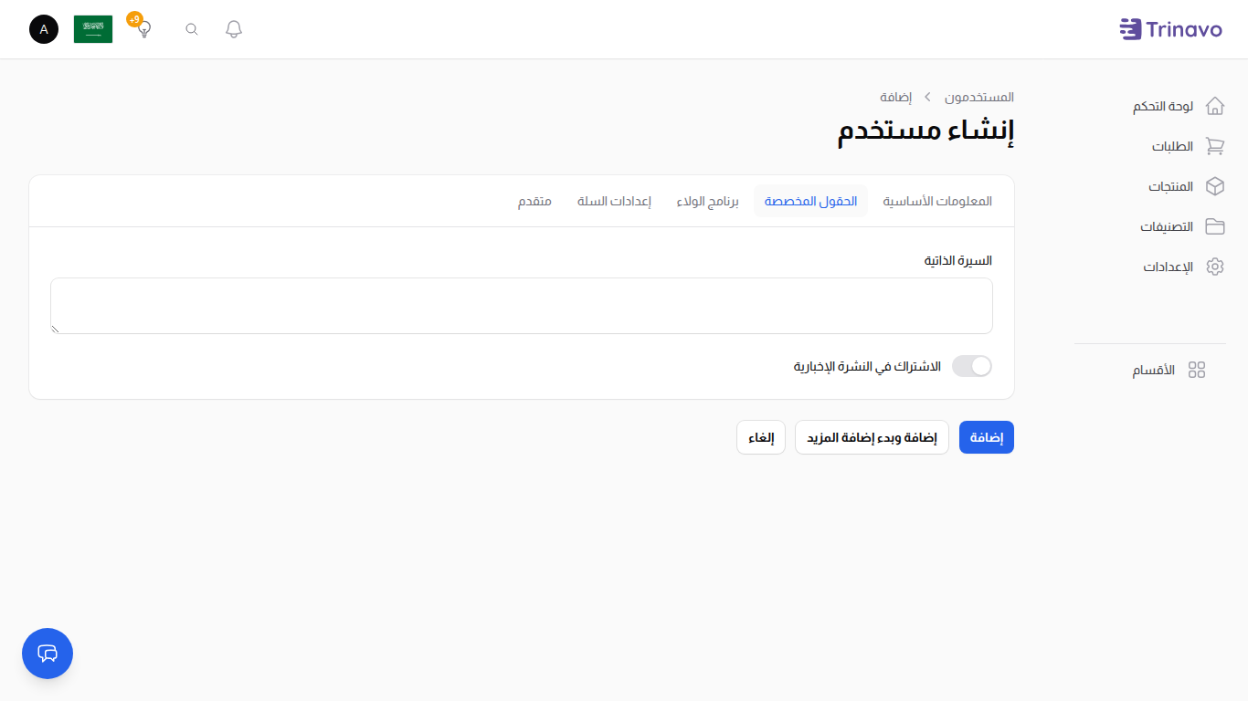1248x701 pixels.
Task: Open the لوحة التحكم dashboard home icon
Action: tap(1215, 105)
